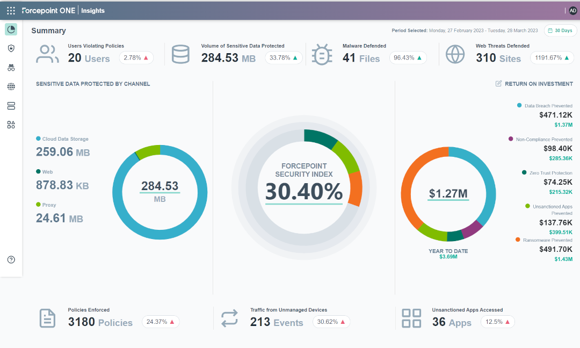Click the AD user avatar
Image resolution: width=580 pixels, height=348 pixels.
pyautogui.click(x=572, y=11)
